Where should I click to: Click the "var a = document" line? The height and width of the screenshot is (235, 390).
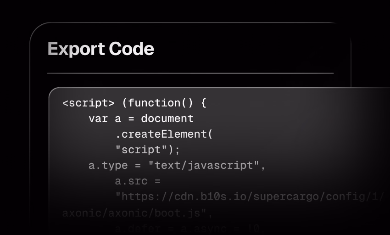(141, 119)
